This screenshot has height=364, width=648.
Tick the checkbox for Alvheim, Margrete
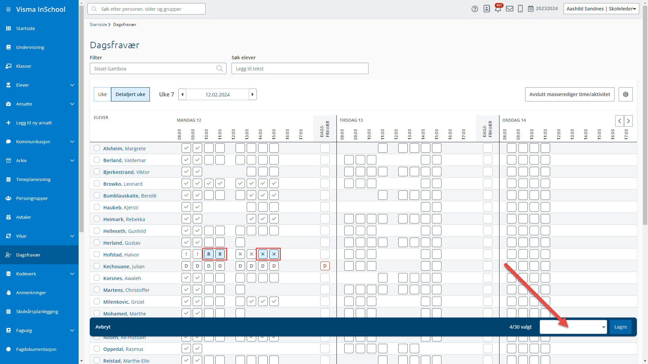click(97, 148)
